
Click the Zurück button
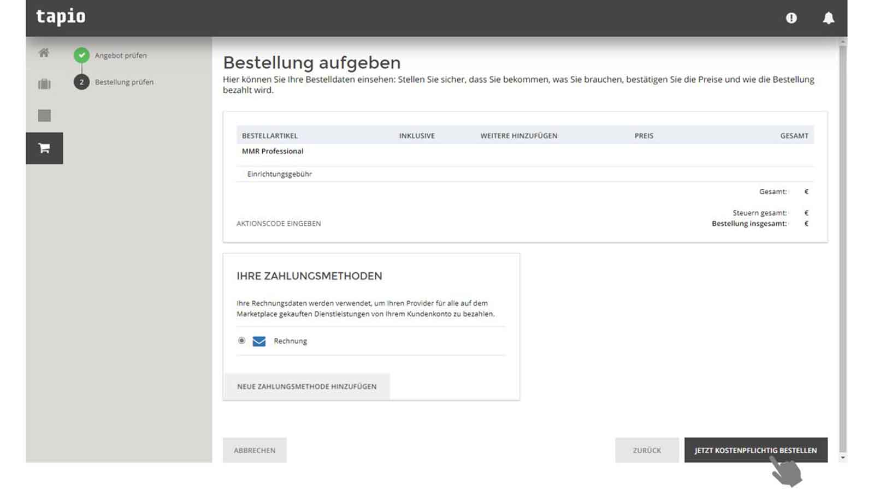click(647, 450)
